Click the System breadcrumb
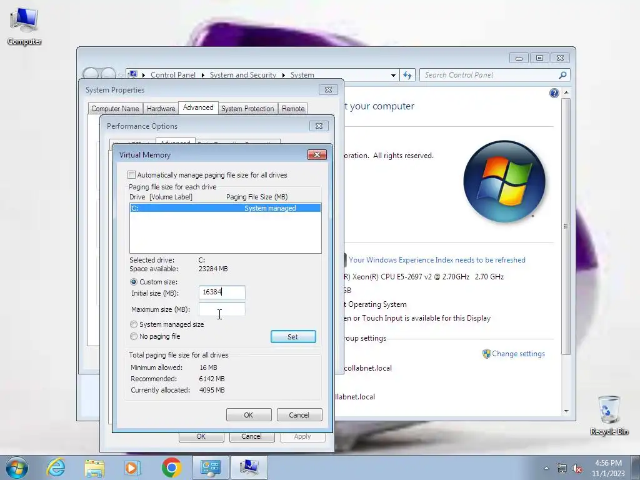640x480 pixels. [x=302, y=75]
